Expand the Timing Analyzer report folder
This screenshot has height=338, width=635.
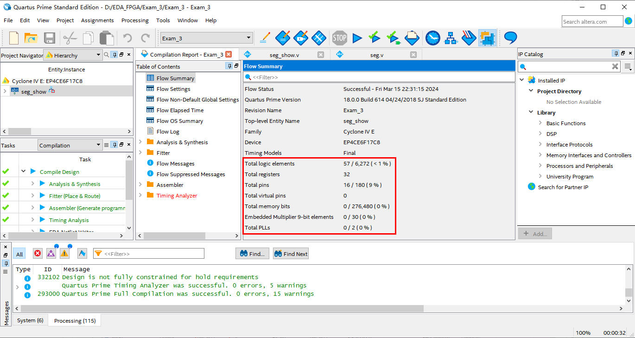pyautogui.click(x=140, y=195)
